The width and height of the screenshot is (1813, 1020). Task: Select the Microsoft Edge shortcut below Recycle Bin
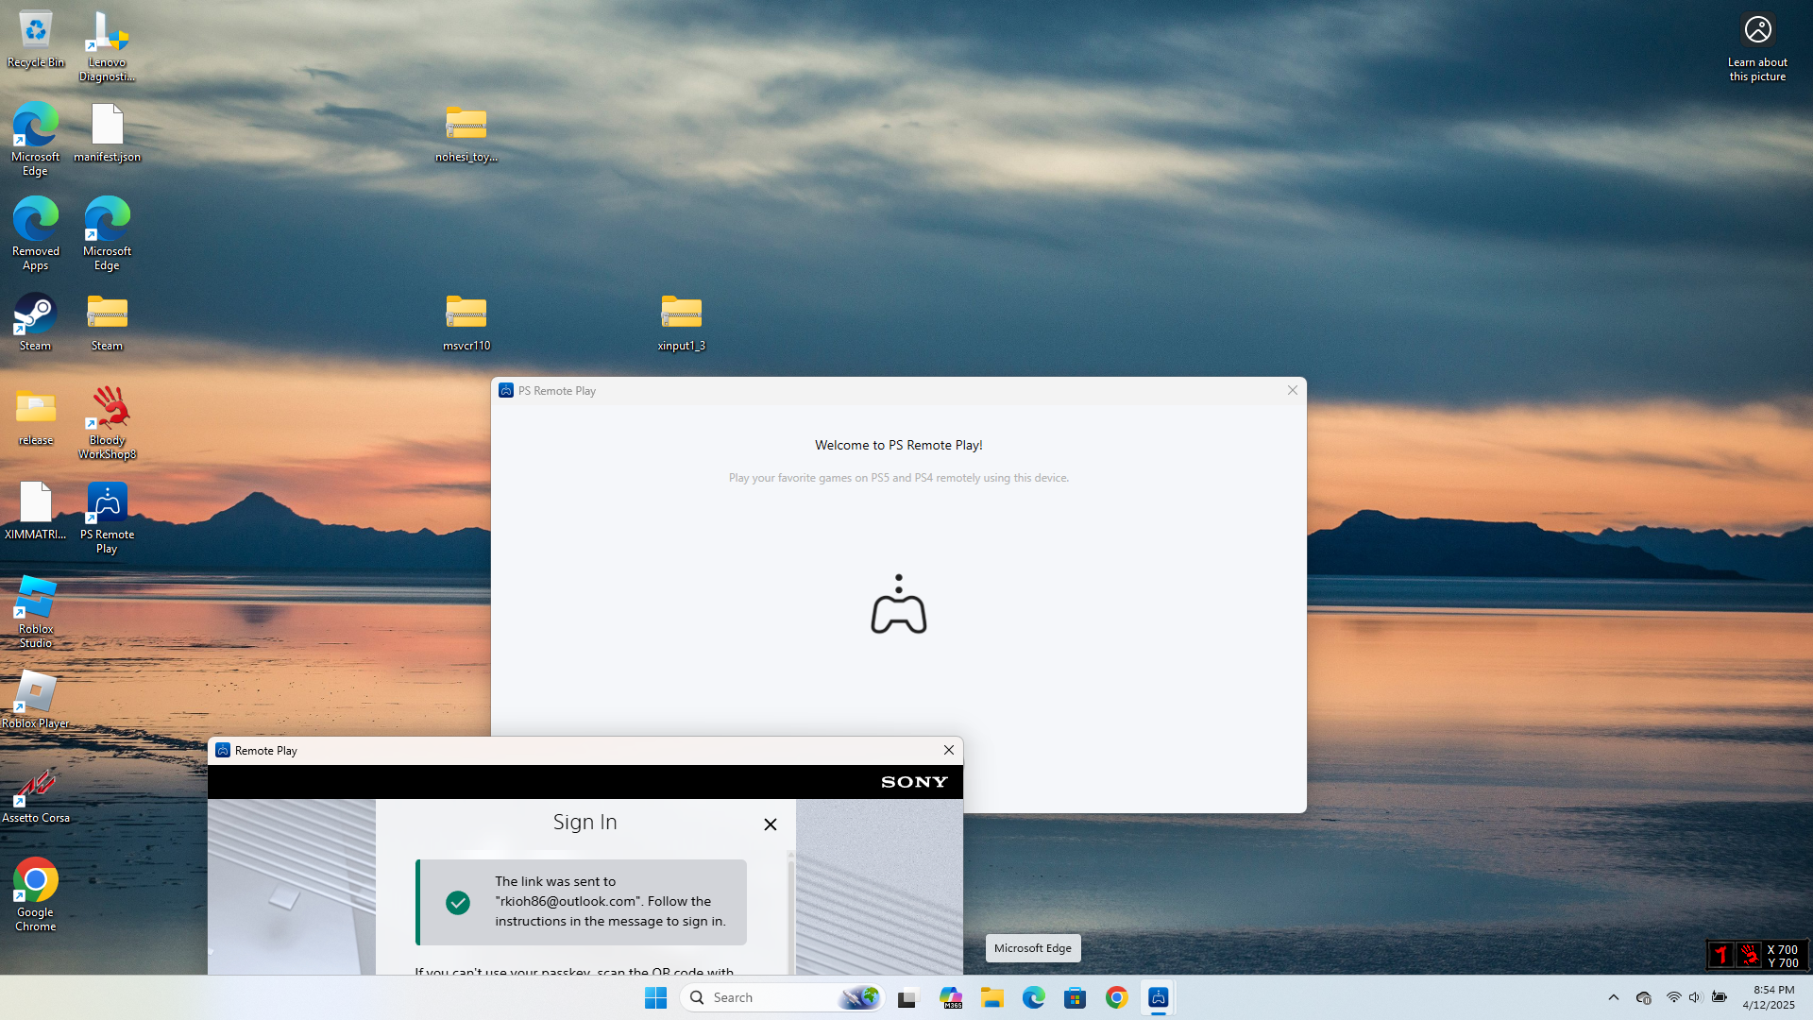coord(36,139)
